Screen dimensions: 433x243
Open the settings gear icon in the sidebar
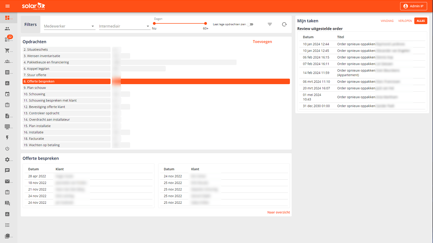click(x=7, y=160)
